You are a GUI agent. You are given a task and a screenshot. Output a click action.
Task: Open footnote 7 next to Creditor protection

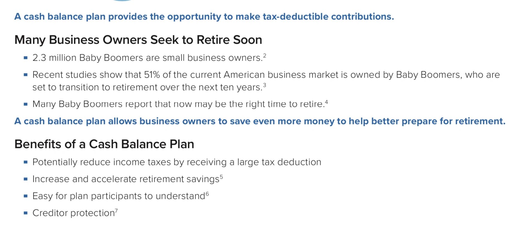116,211
